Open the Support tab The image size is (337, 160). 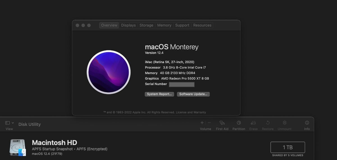[182, 25]
